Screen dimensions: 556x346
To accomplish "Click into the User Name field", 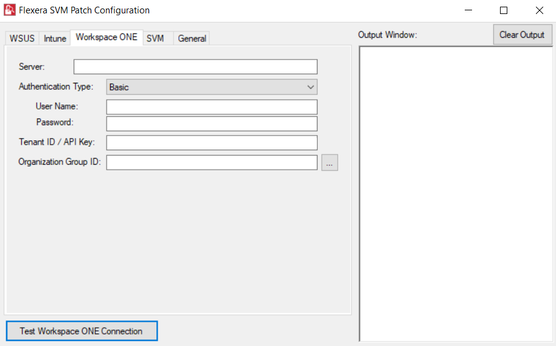I will click(x=212, y=107).
